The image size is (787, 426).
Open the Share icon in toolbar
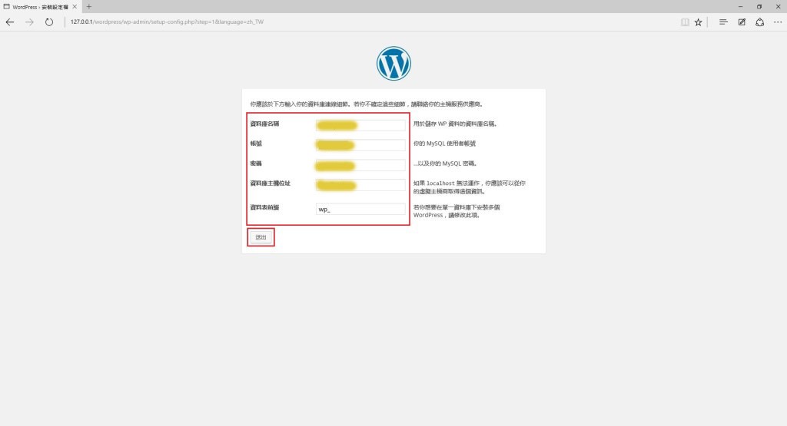tap(760, 22)
